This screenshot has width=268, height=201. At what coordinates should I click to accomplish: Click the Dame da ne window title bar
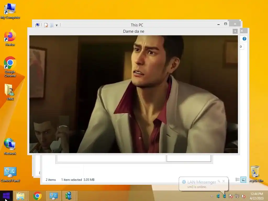click(133, 31)
